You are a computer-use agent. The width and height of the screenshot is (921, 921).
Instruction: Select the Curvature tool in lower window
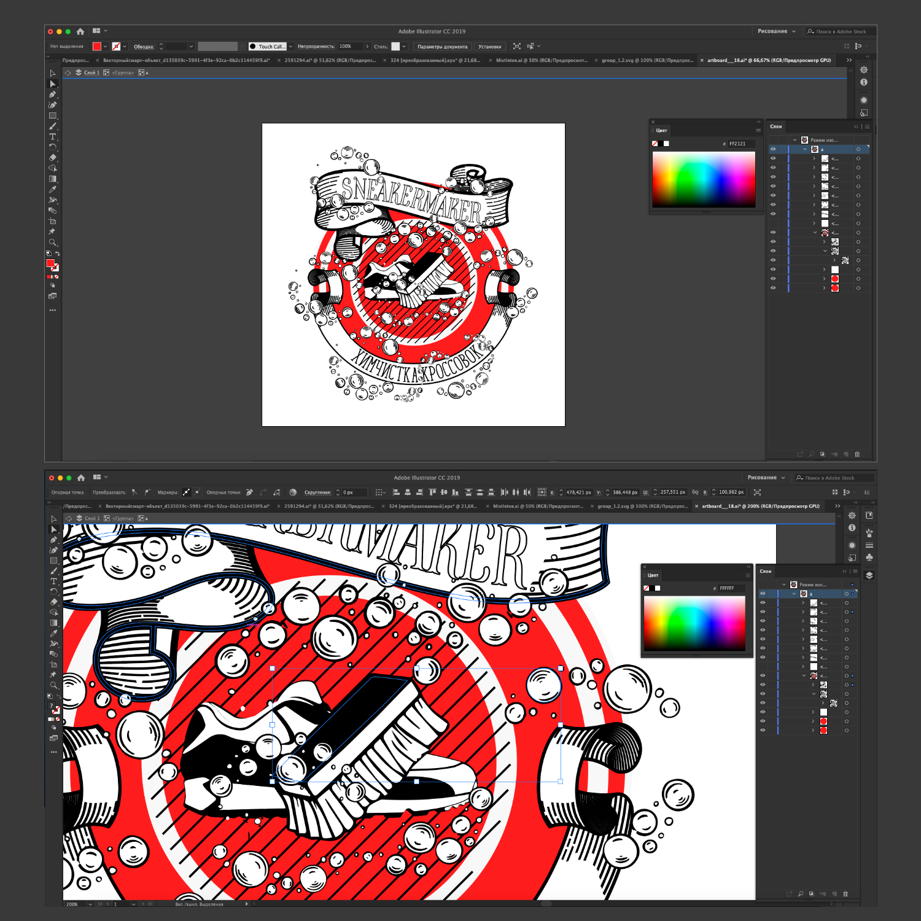(x=54, y=550)
